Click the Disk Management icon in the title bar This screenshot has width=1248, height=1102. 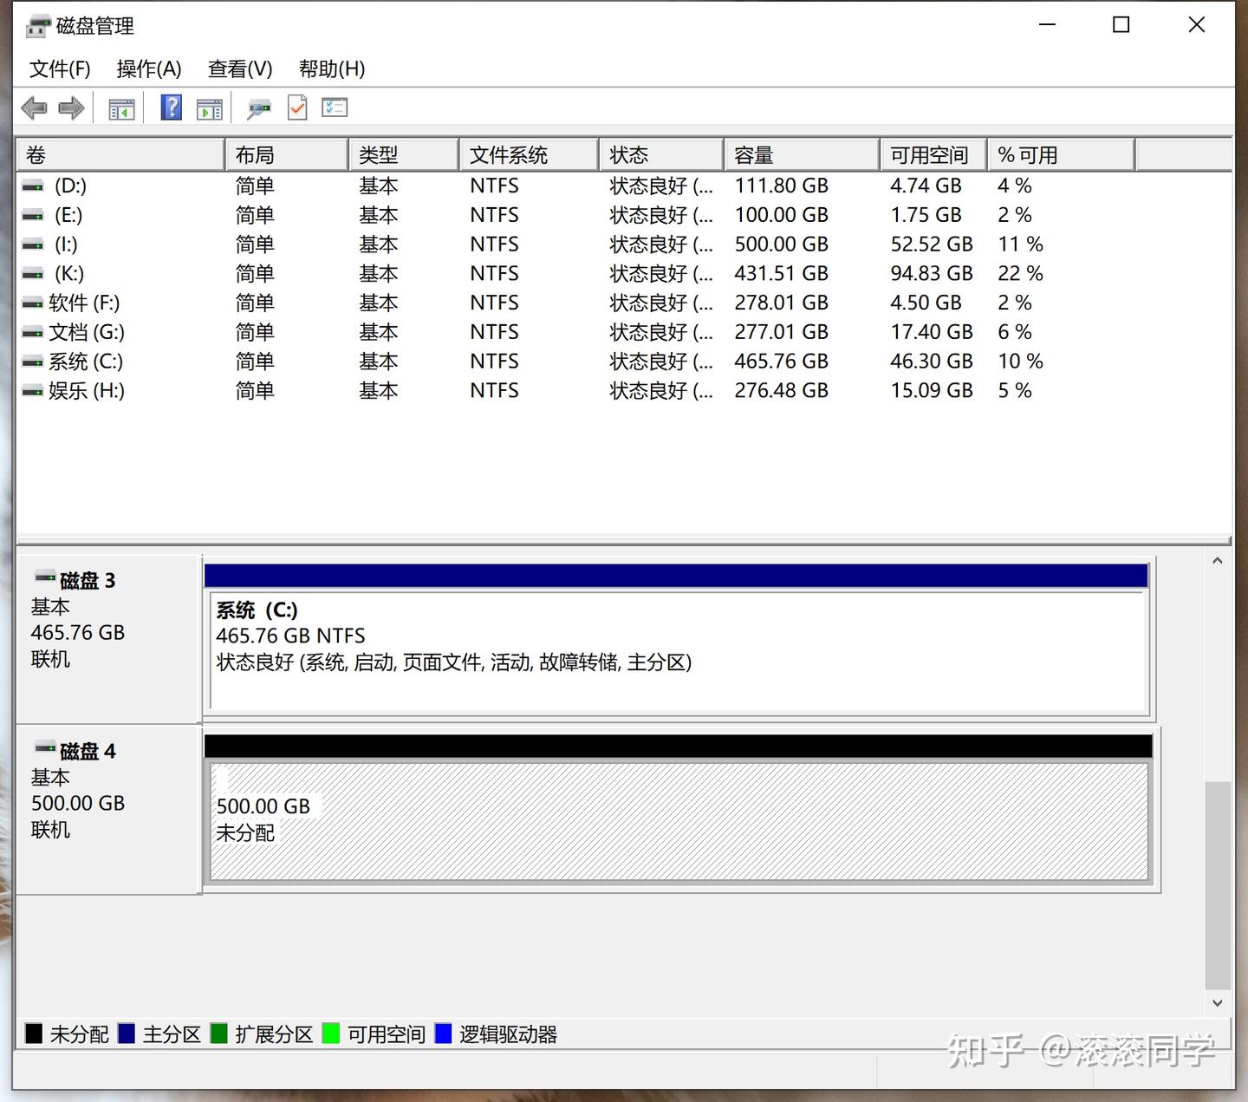(x=37, y=27)
